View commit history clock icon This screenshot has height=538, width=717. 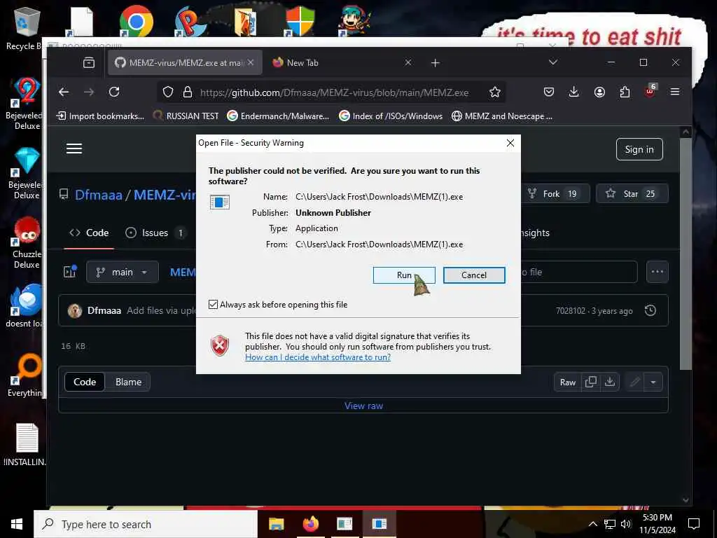tap(650, 310)
